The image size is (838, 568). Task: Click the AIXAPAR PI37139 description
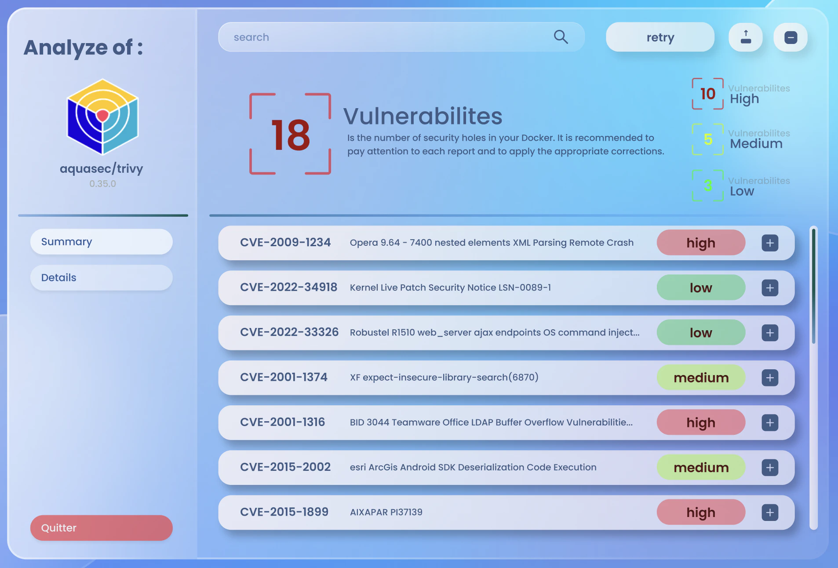pyautogui.click(x=386, y=512)
